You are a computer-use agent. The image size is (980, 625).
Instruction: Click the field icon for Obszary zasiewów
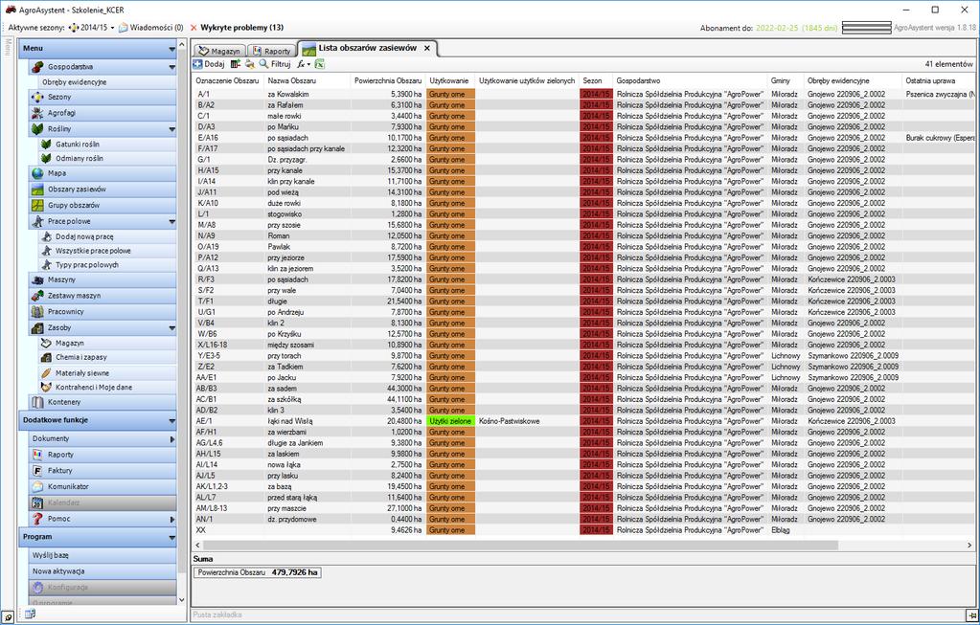pyautogui.click(x=37, y=190)
